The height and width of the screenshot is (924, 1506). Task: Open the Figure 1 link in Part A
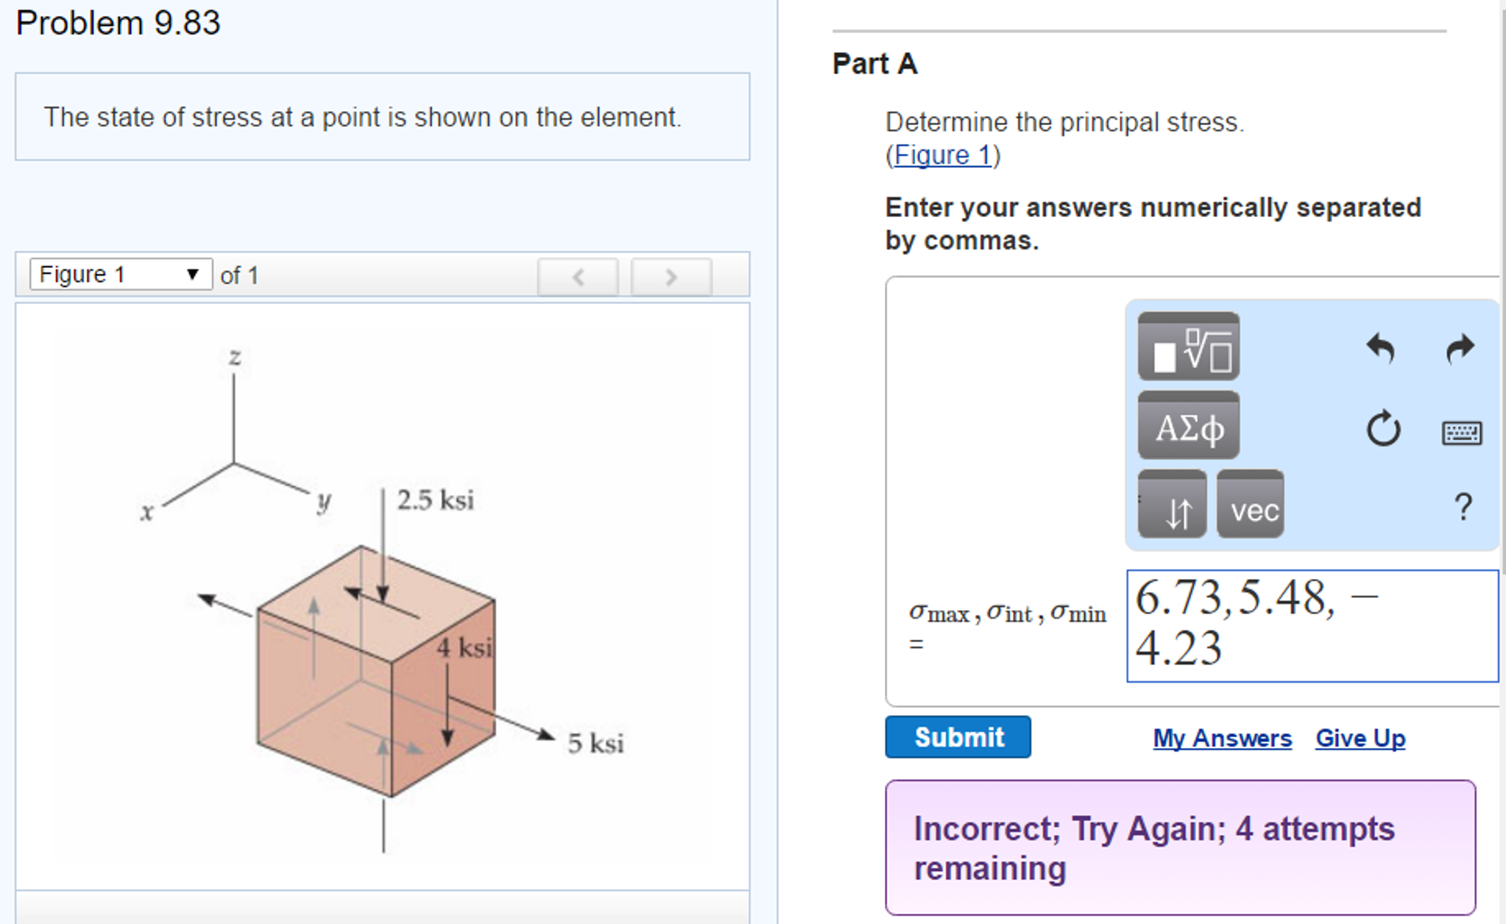coord(941,154)
